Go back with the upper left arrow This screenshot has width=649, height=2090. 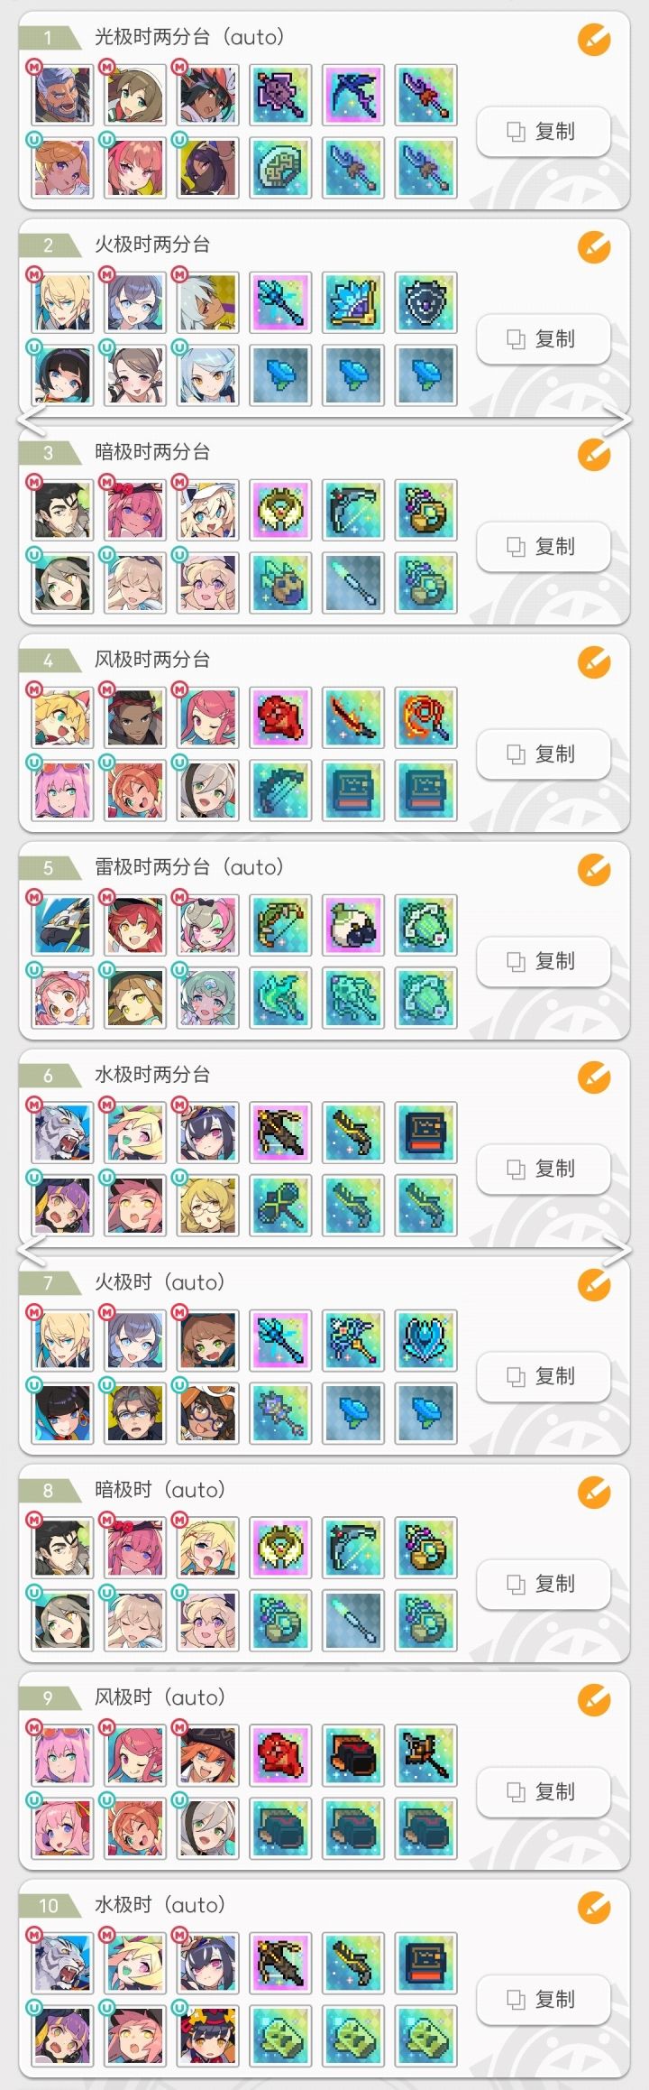32,420
